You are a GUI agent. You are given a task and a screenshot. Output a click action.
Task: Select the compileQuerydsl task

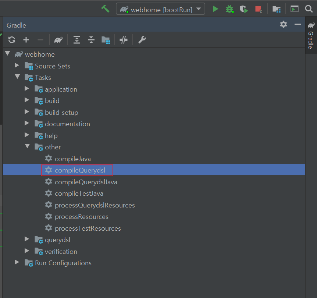click(80, 170)
